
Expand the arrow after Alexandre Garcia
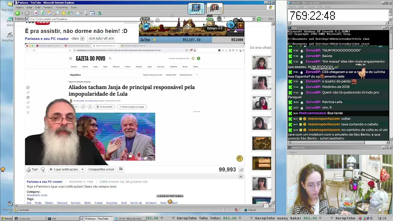pyautogui.click(x=197, y=75)
